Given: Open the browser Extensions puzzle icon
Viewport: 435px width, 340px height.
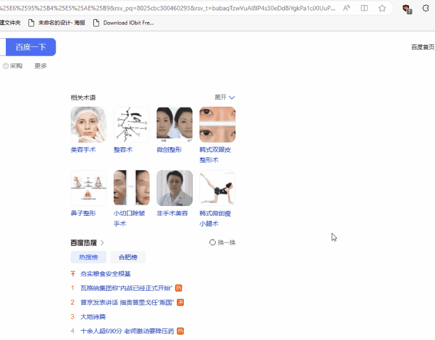Looking at the screenshot, I should pos(426,8).
